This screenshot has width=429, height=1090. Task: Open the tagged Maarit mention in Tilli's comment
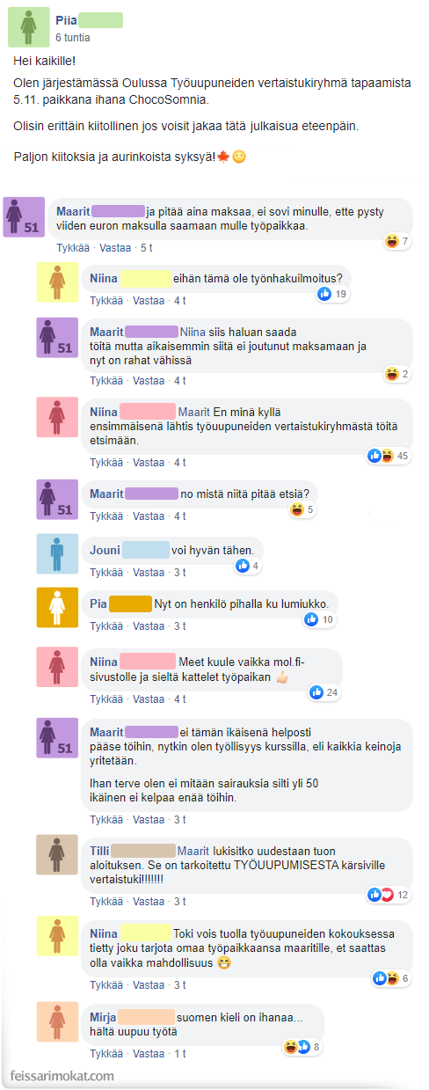(193, 851)
